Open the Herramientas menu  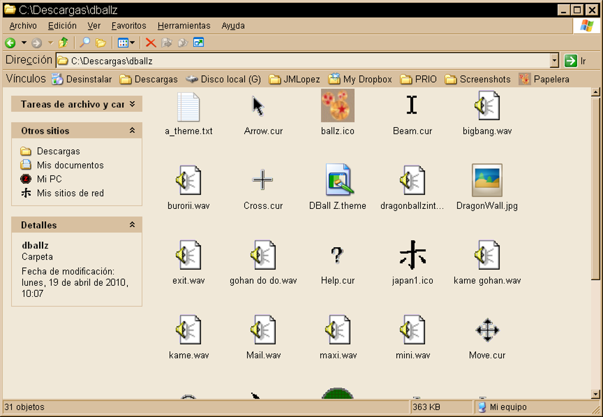[x=184, y=26]
